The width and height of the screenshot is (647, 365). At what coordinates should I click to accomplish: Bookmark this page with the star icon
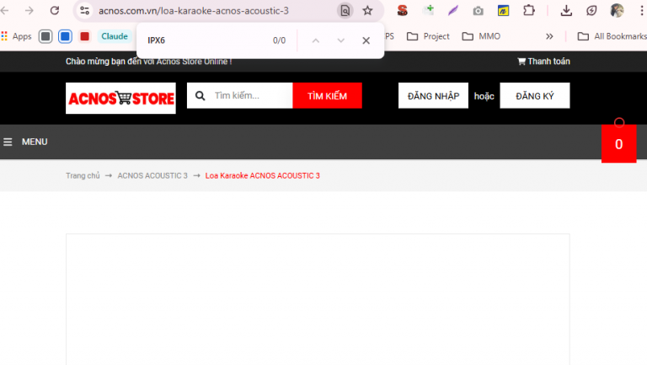point(367,11)
